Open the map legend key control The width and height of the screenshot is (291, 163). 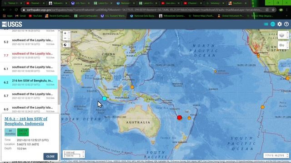coord(282,45)
